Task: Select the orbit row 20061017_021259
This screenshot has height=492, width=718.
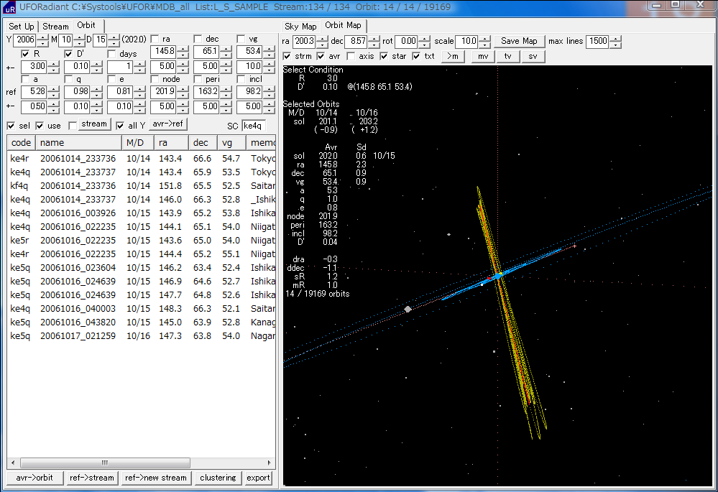Action: 77,336
